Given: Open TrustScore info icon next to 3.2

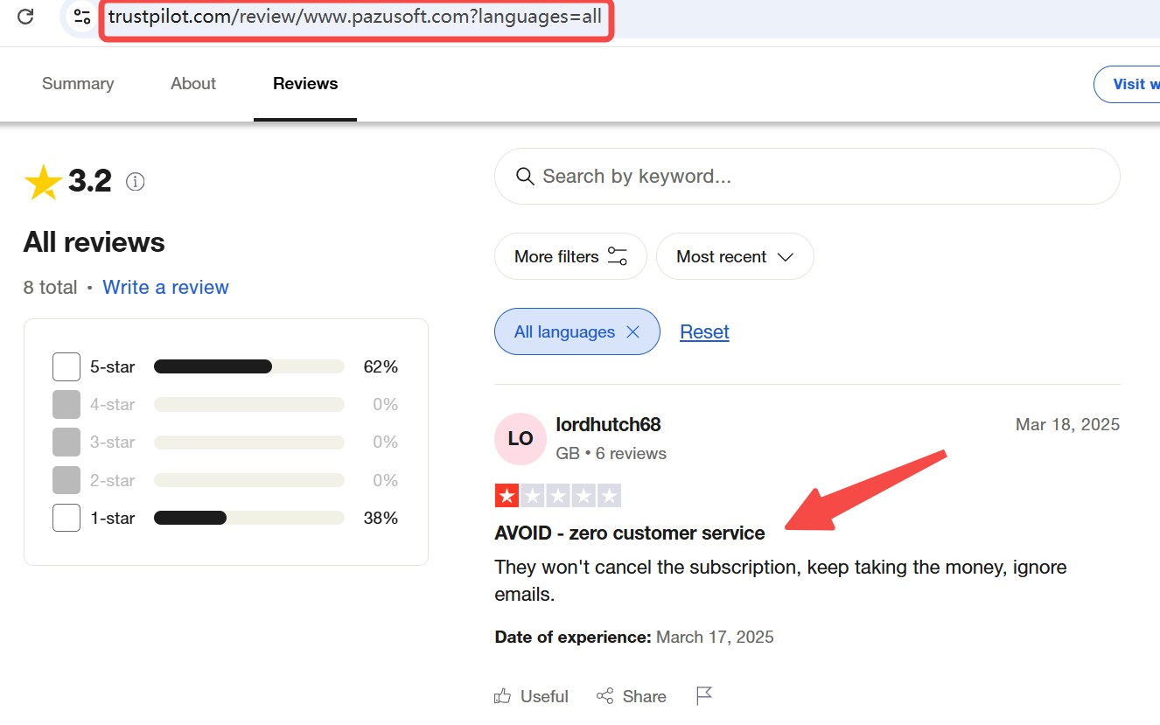Looking at the screenshot, I should [136, 182].
